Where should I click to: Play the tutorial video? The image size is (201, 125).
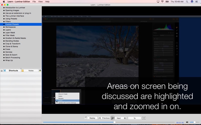113,118
